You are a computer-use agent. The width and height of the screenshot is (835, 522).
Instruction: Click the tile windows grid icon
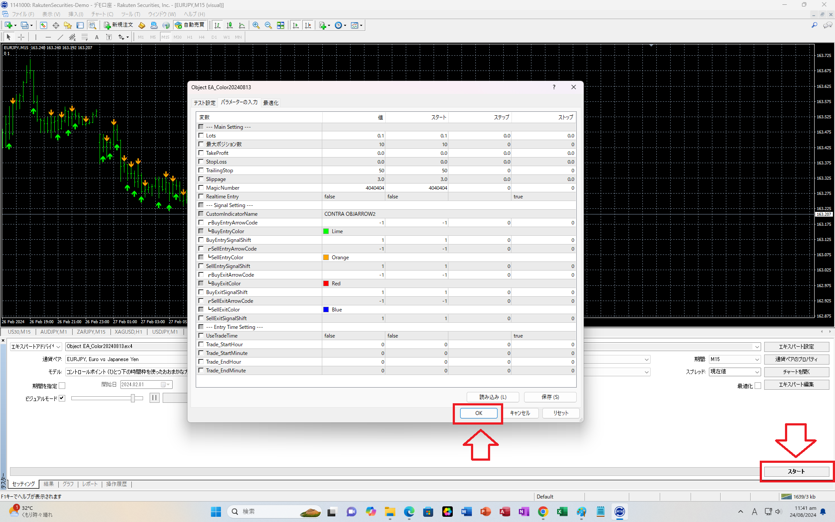281,25
